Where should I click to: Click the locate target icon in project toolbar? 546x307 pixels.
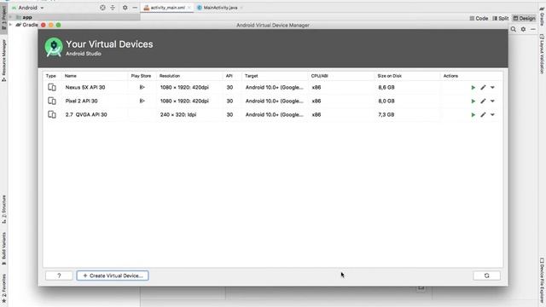pos(102,8)
